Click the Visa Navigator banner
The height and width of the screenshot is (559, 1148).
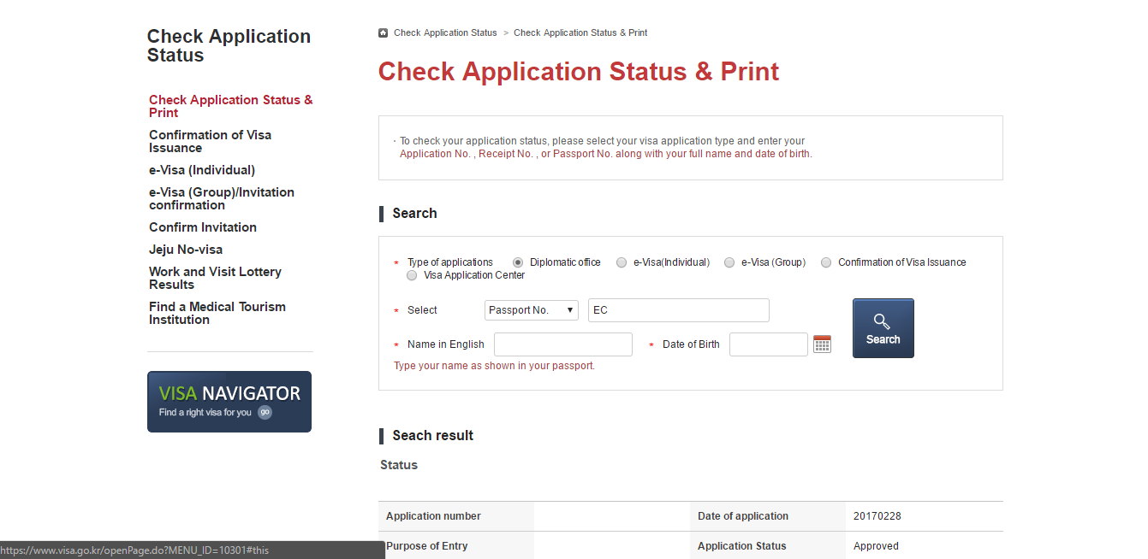point(229,402)
